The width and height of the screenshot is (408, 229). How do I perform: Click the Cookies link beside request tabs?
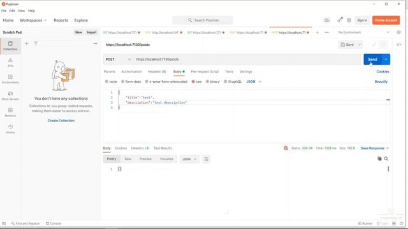382,71
